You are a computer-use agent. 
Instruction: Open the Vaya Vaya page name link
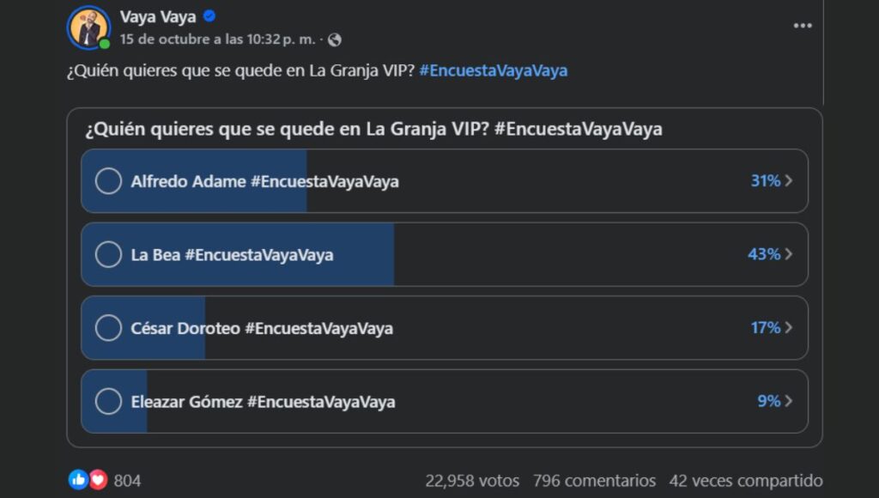158,17
